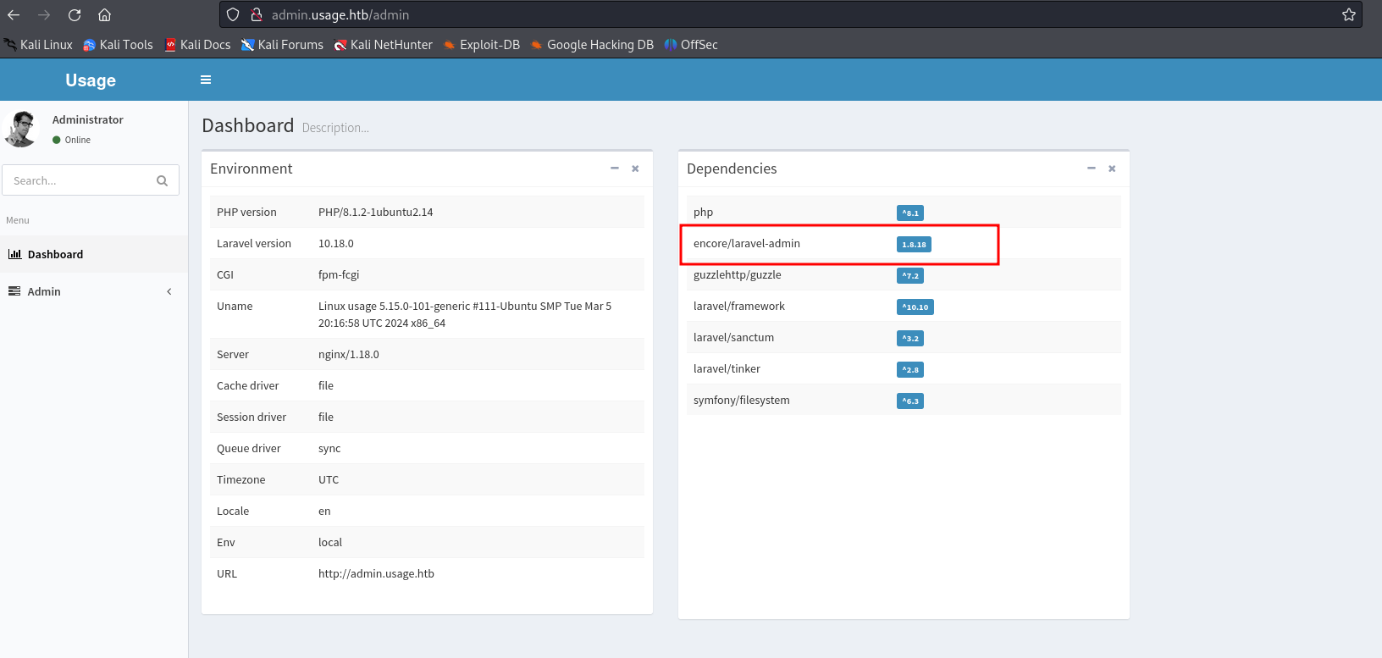Click the Env value local
This screenshot has height=658, width=1382.
(330, 542)
